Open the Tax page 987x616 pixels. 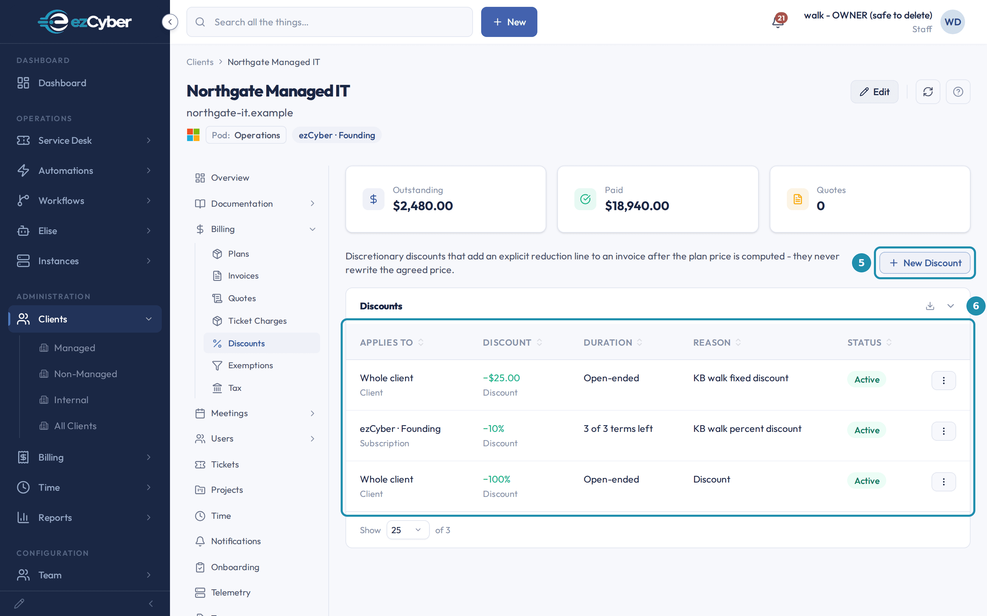tap(262, 388)
